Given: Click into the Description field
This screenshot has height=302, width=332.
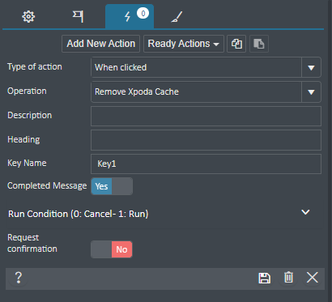Looking at the screenshot, I should pos(206,116).
